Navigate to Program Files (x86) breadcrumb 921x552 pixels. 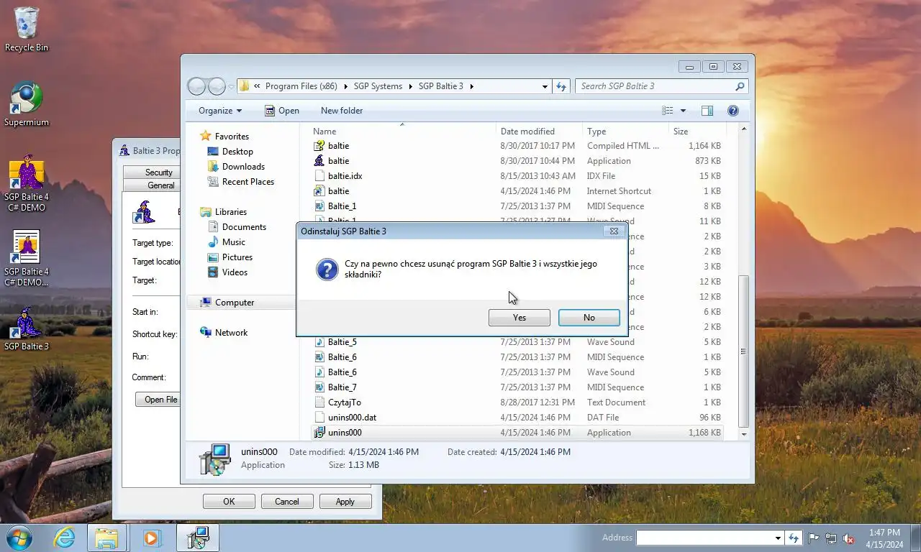coord(301,86)
